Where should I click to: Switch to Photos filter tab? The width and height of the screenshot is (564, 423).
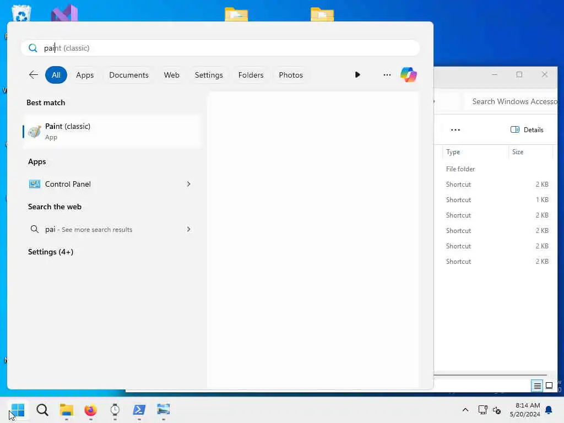point(291,75)
